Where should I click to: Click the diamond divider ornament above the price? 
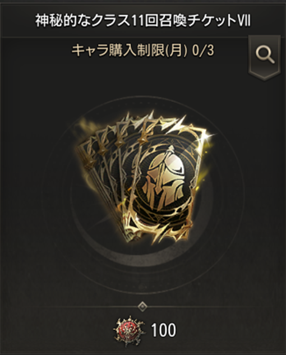pyautogui.click(x=142, y=306)
